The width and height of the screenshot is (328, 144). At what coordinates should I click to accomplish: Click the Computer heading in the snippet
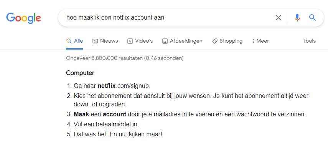click(x=80, y=73)
